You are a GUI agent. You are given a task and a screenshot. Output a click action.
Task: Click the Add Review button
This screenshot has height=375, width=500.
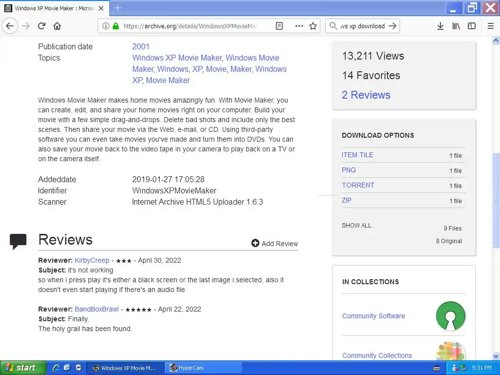(274, 243)
